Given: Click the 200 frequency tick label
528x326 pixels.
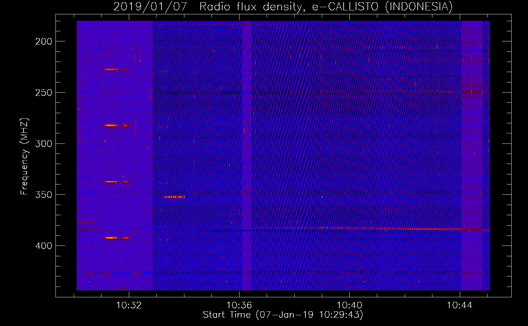Looking at the screenshot, I should point(44,41).
